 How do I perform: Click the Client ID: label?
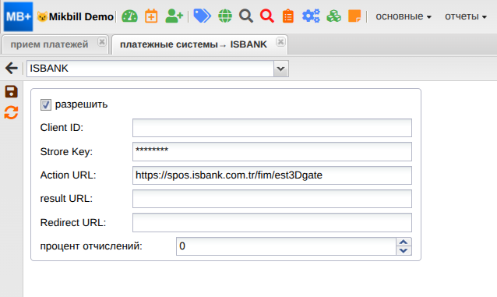click(62, 128)
